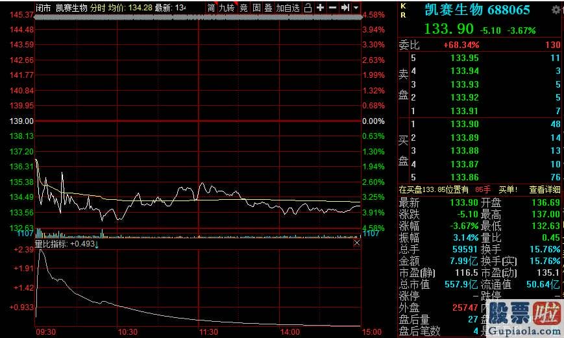
Task: Select sell level 5 price 133.95
Action: pos(465,58)
